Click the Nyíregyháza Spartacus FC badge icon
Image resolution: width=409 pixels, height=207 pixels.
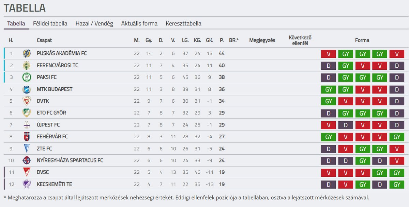point(27,160)
